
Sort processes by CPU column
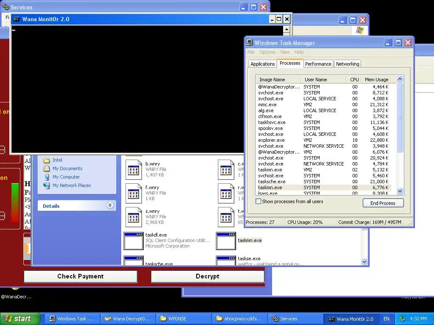pyautogui.click(x=354, y=80)
